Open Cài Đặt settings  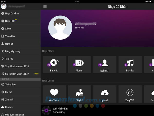coord(20,92)
